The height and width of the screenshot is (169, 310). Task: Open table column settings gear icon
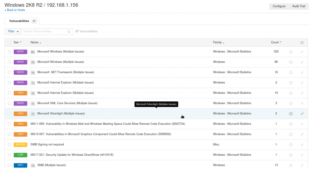pyautogui.click(x=302, y=42)
